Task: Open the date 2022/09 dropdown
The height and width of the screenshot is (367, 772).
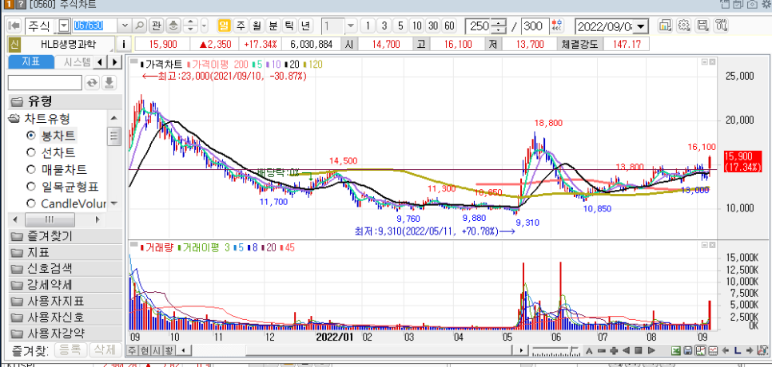Action: point(642,26)
